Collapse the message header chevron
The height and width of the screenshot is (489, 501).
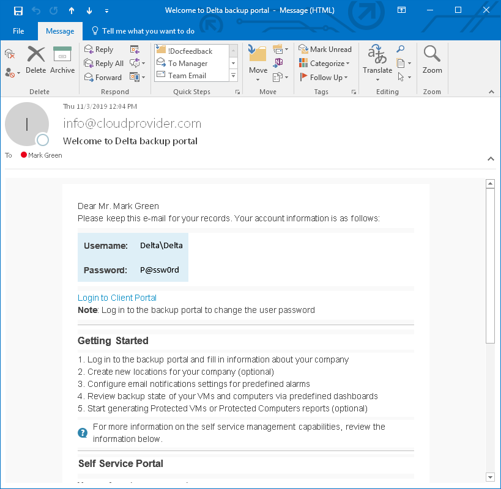coord(491,159)
